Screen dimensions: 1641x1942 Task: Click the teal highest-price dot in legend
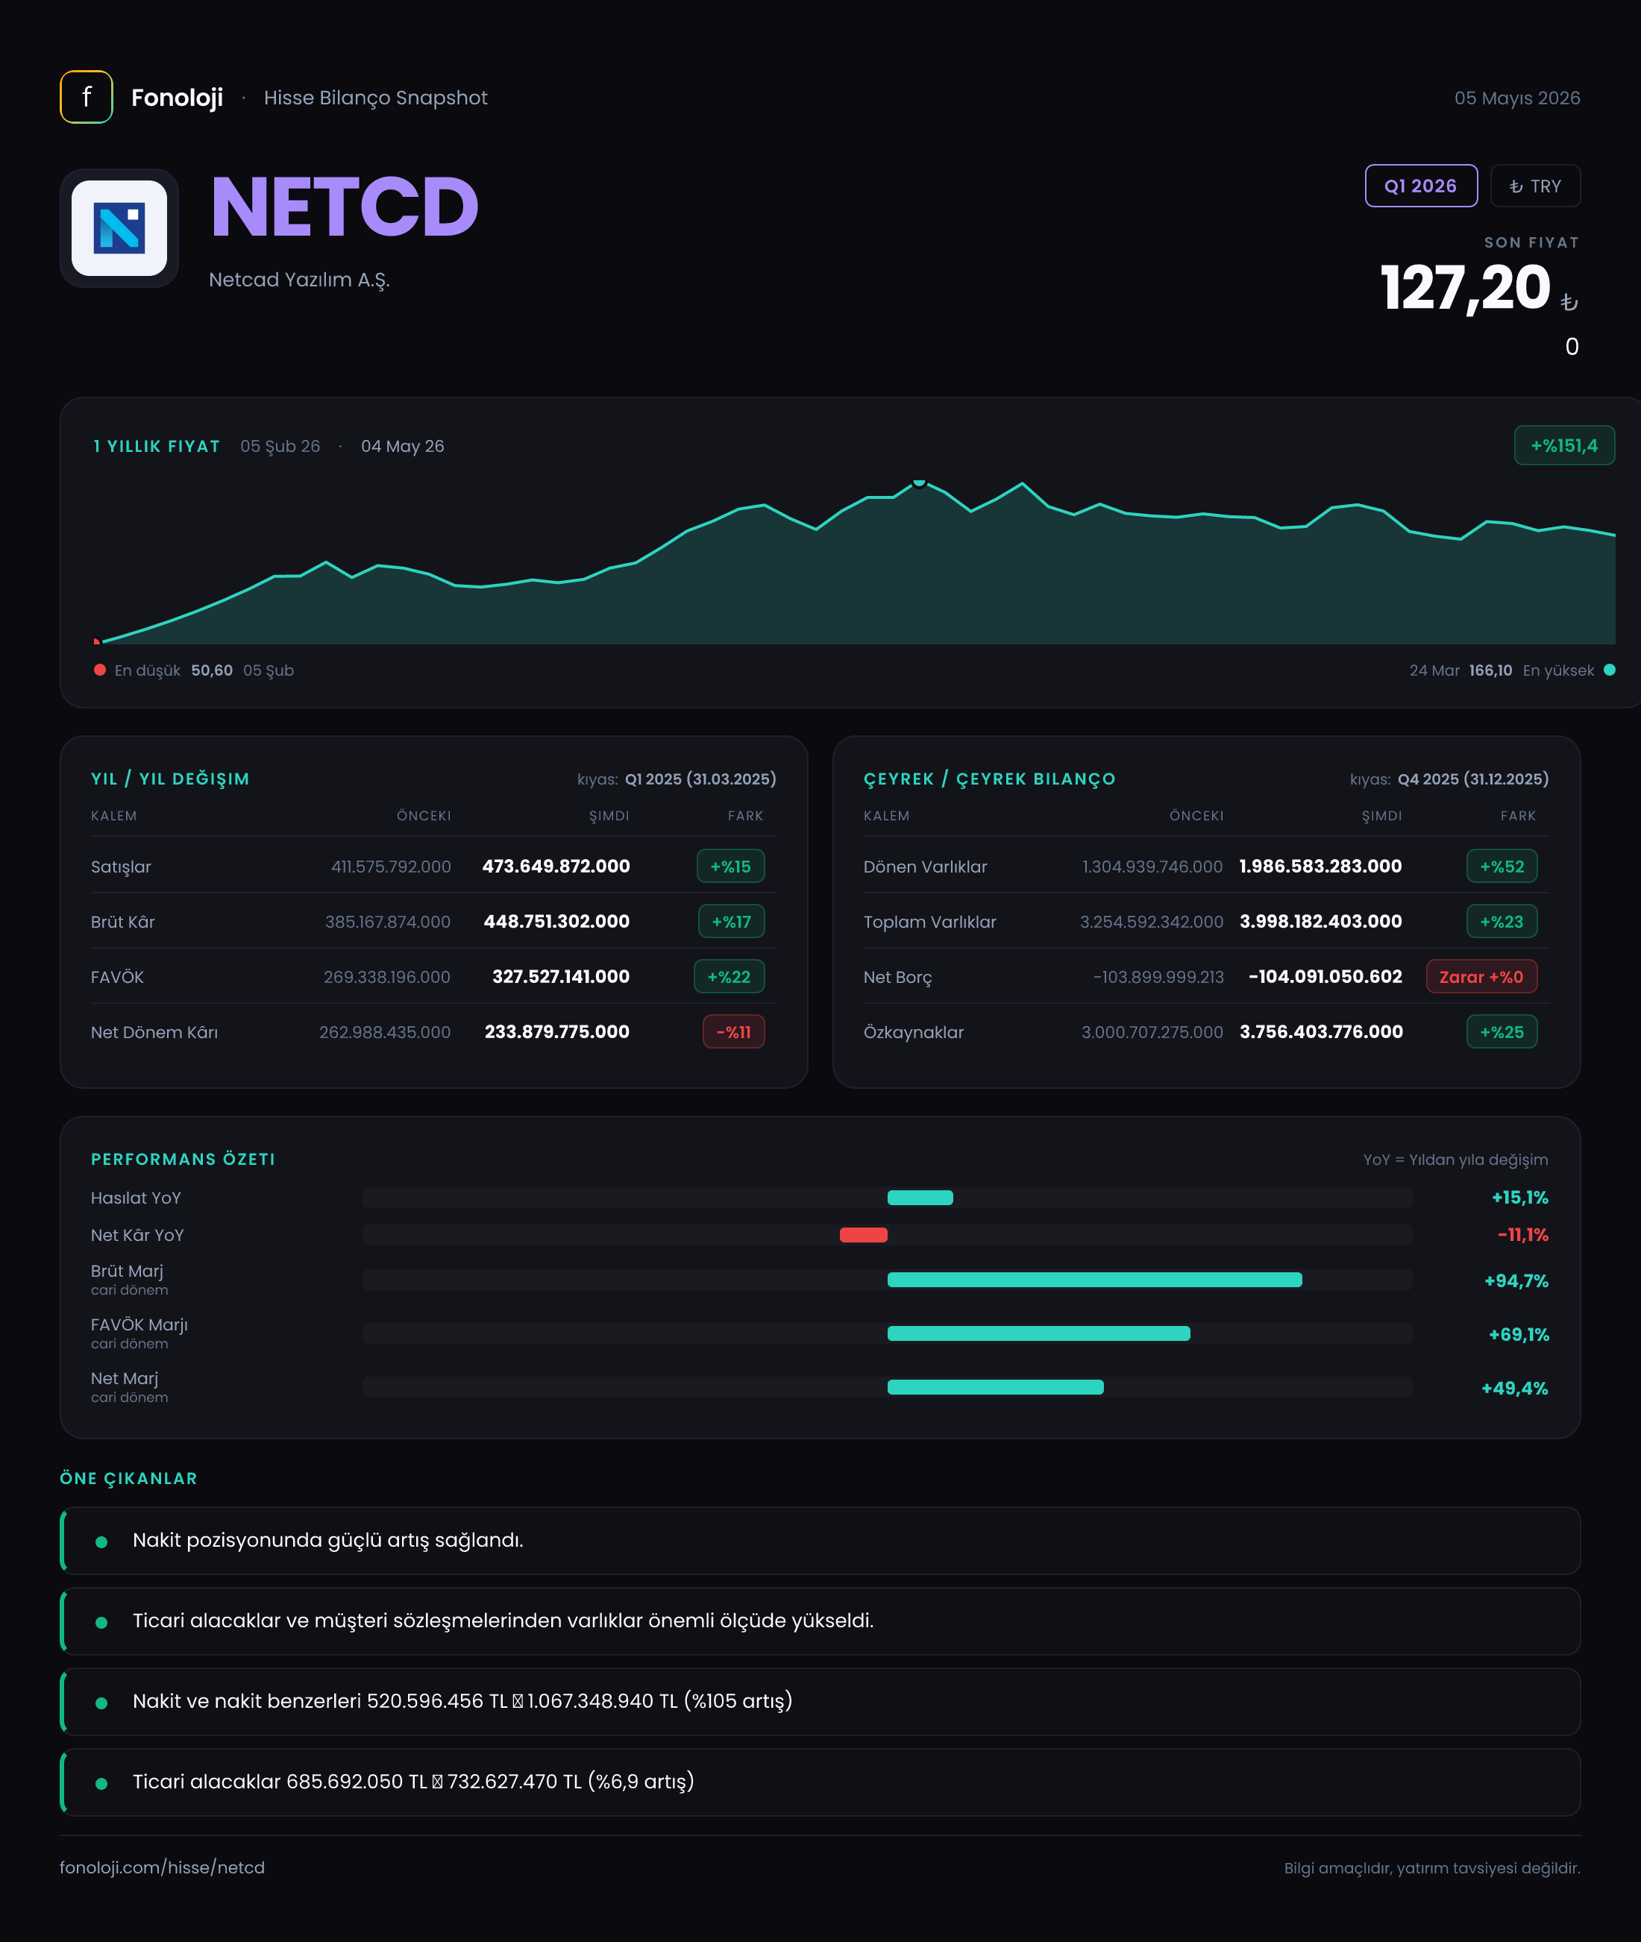(x=1610, y=670)
